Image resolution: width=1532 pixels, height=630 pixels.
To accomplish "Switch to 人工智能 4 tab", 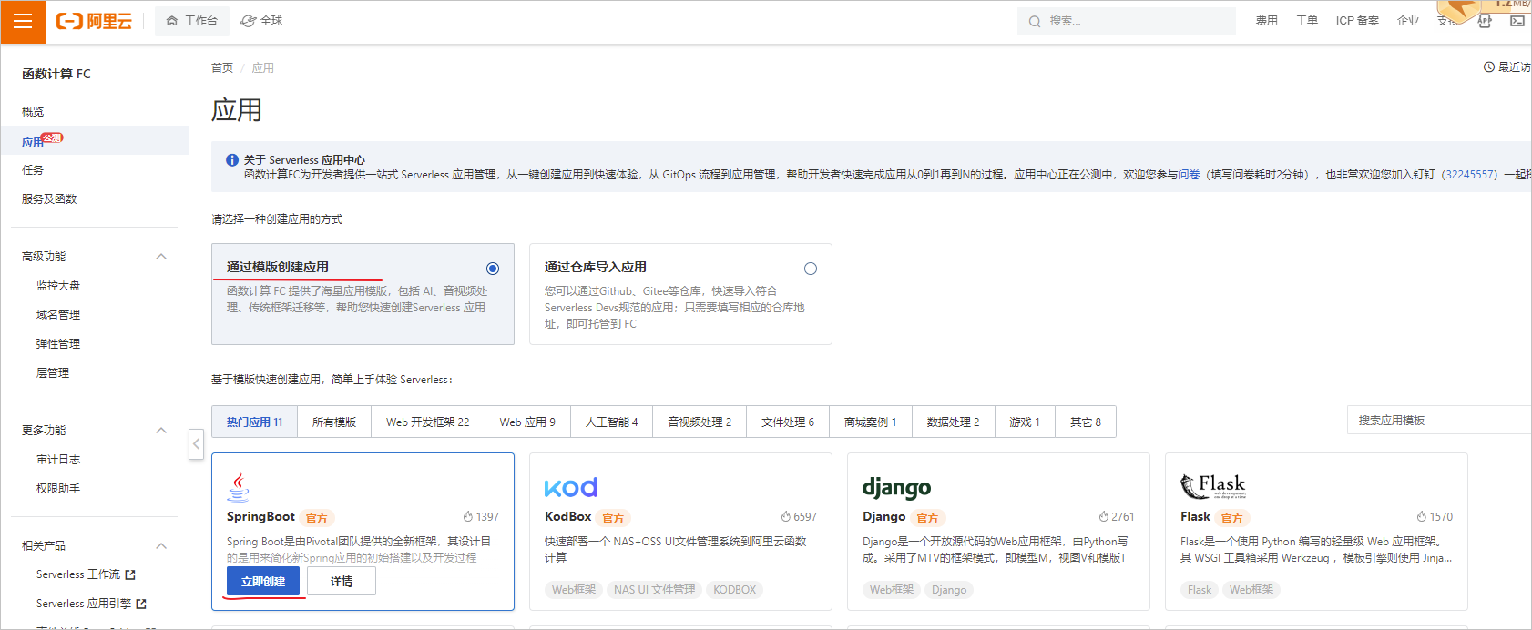I will click(x=612, y=422).
